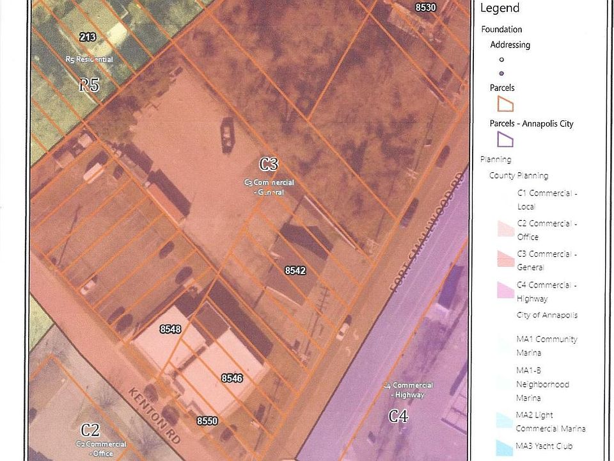Select the C2 Commercial Office color swatch

[x=505, y=228]
